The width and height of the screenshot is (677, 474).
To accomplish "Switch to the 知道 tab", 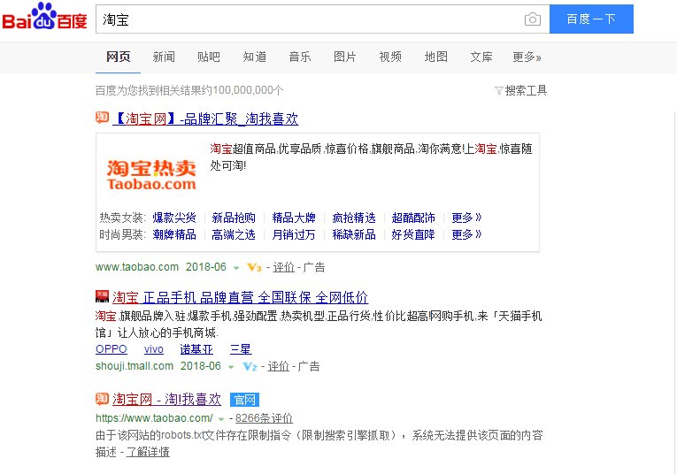I will coord(254,57).
